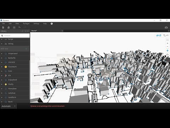170x128 pixels.
Task: Open the Help menu
Action: pos(45,23)
